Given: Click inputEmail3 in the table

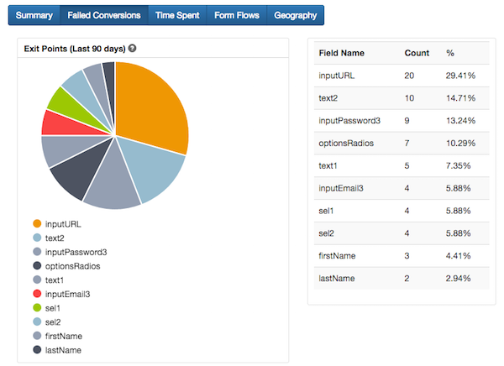Looking at the screenshot, I should tap(341, 188).
